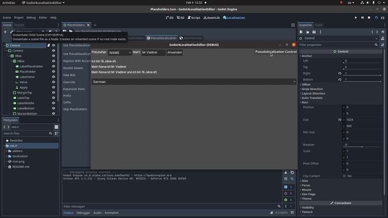The image size is (388, 218).
Task: Add a new node with plus icon
Action: 5,32
